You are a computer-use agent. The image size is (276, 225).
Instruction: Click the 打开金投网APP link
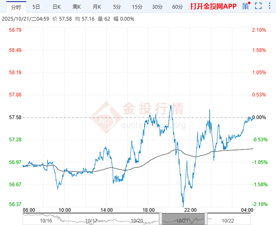[x=213, y=6]
